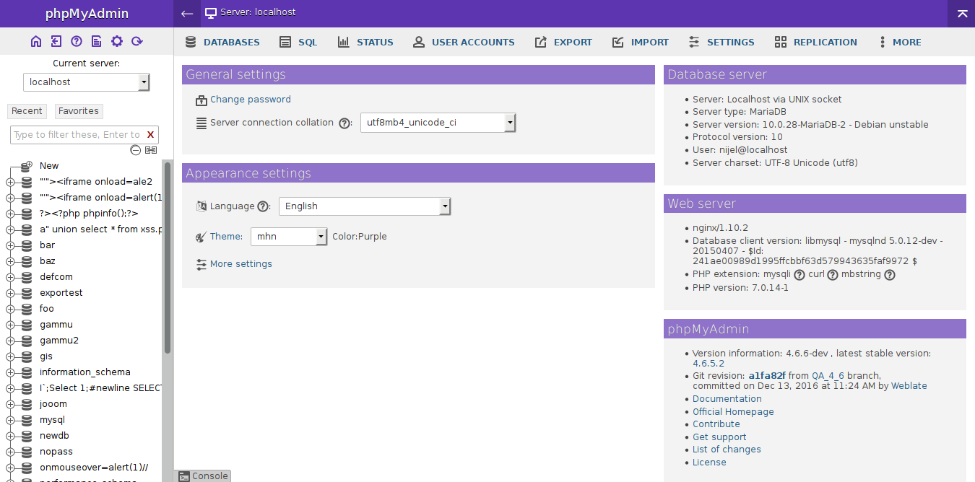Toggle the link with main panel icon
Viewport: 975px width, 482px height.
[150, 150]
